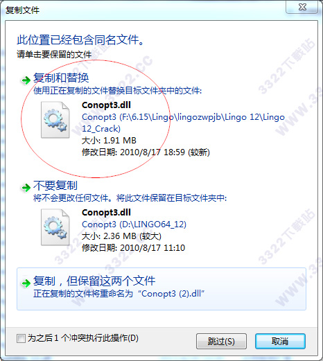Click the green arrow beside 复制，但保留这两个文件

pyautogui.click(x=26, y=283)
